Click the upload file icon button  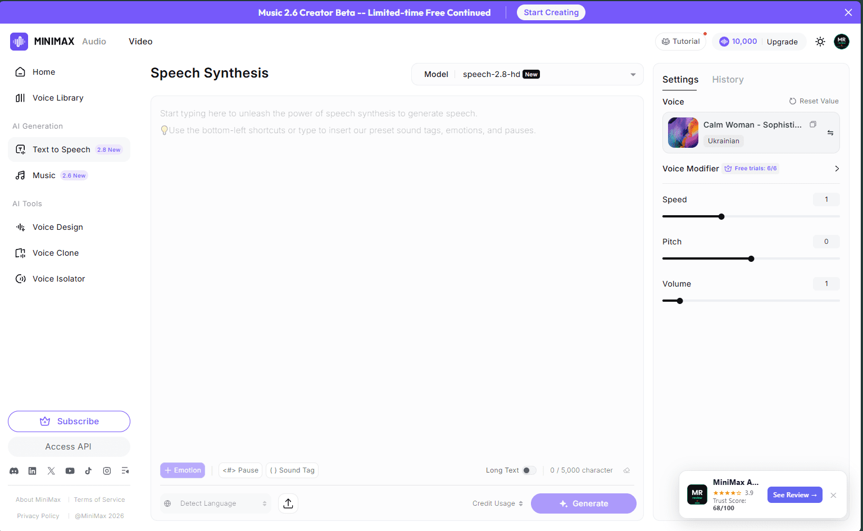[288, 503]
